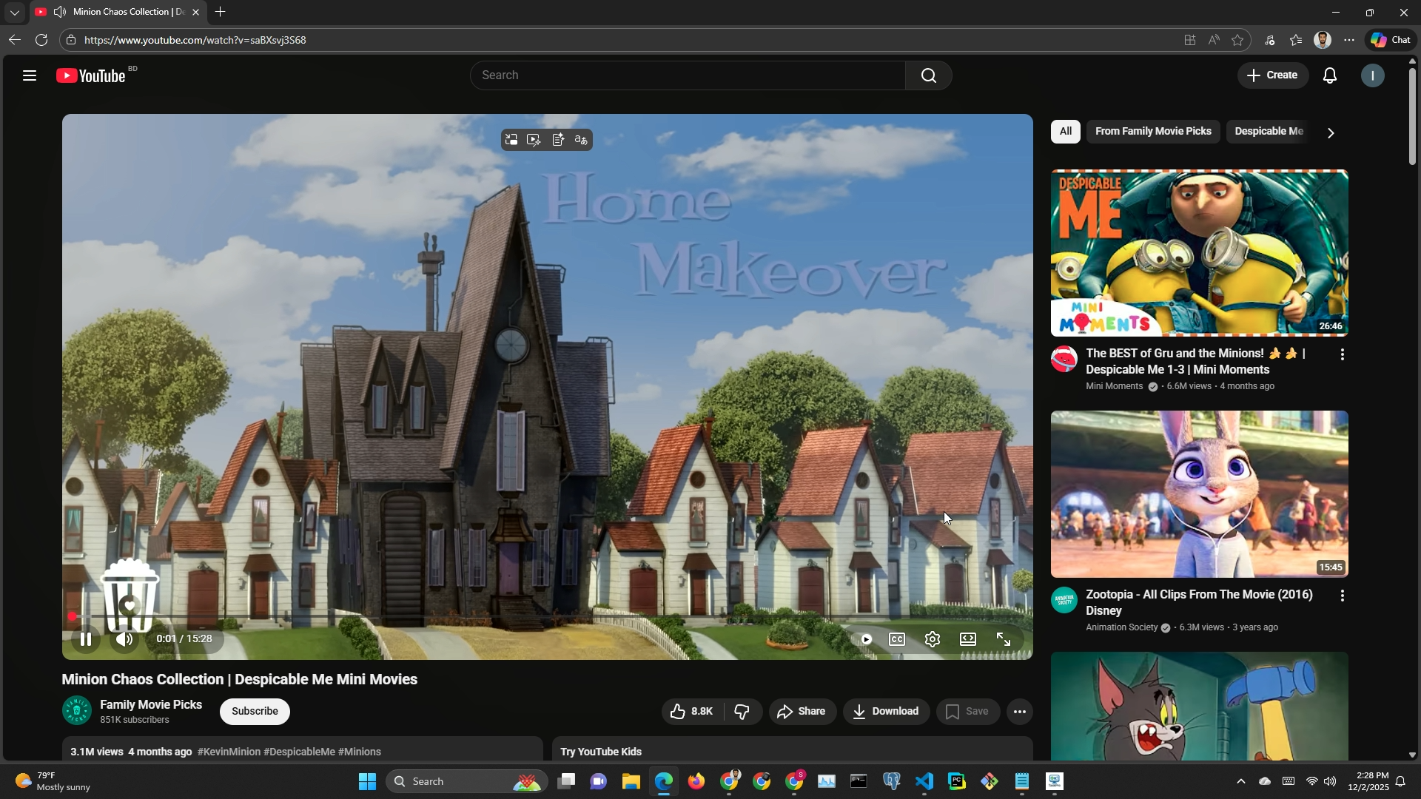
Task: Enter fullscreen mode on the video
Action: [1003, 639]
